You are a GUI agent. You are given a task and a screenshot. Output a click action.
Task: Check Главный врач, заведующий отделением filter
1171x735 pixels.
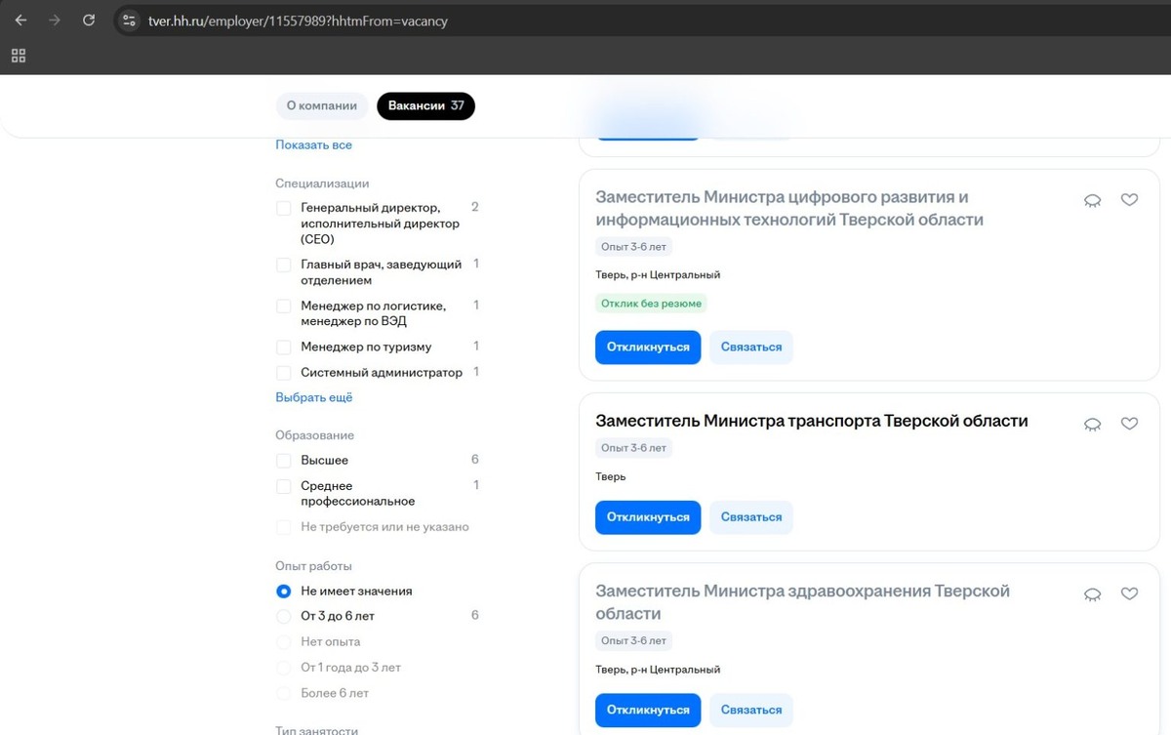tap(284, 265)
